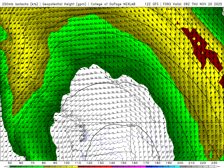Screen dimensions: 224x168
Task: Click the 150 knot legend value
Action: (123, 163)
